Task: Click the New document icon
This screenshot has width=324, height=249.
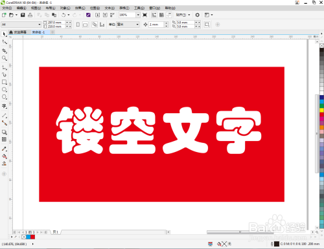Action: [4, 15]
